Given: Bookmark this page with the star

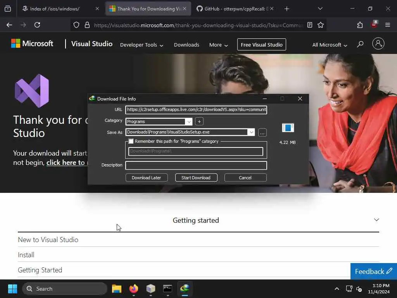Looking at the screenshot, I should 321,25.
